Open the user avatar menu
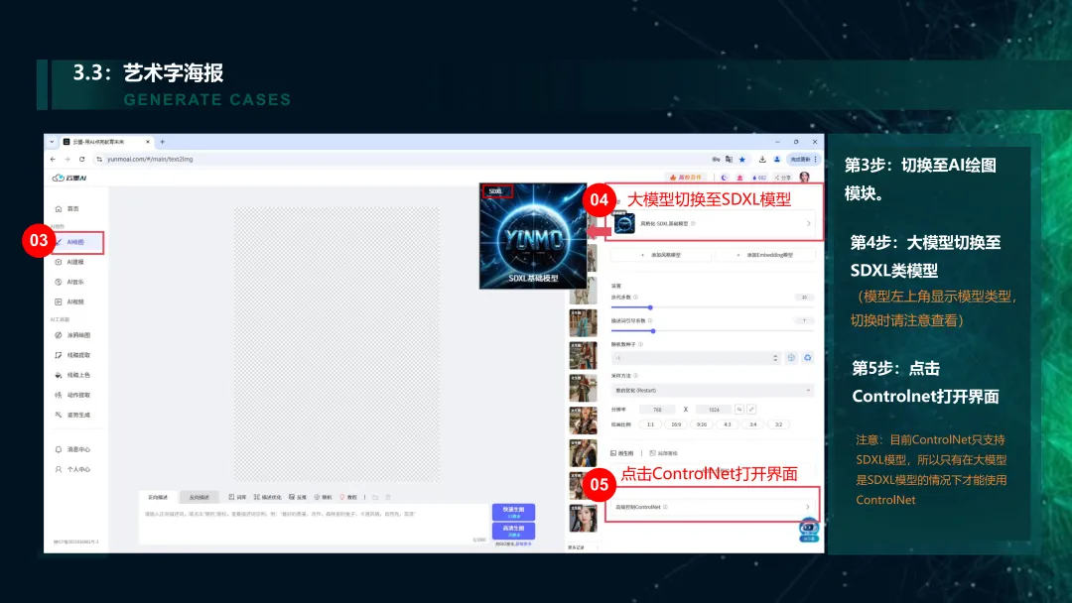The height and width of the screenshot is (603, 1072). click(805, 178)
